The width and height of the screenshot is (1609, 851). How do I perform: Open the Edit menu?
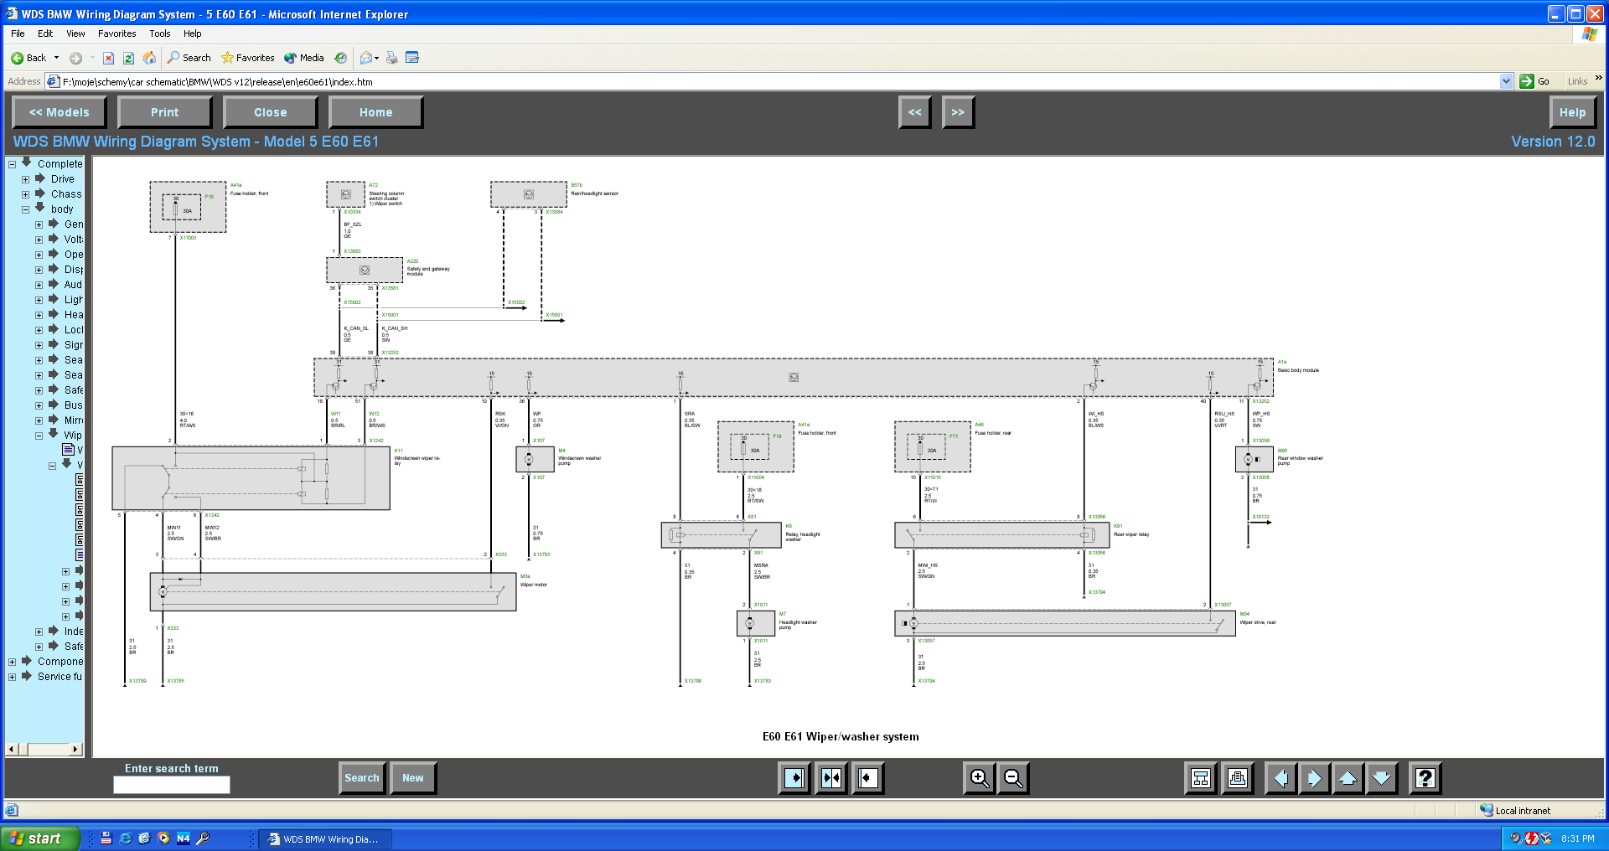pyautogui.click(x=45, y=34)
